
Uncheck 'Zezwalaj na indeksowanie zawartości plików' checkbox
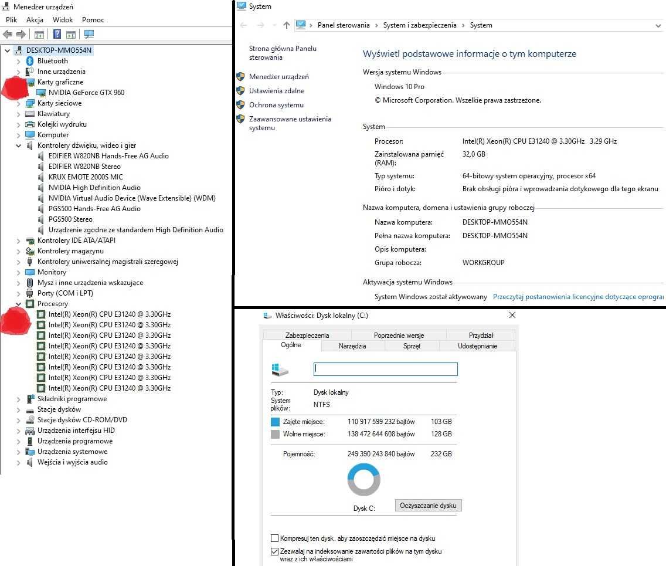[x=274, y=551]
